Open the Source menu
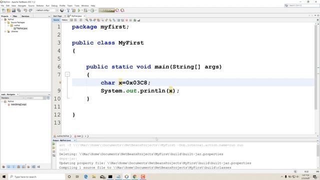 31,5
